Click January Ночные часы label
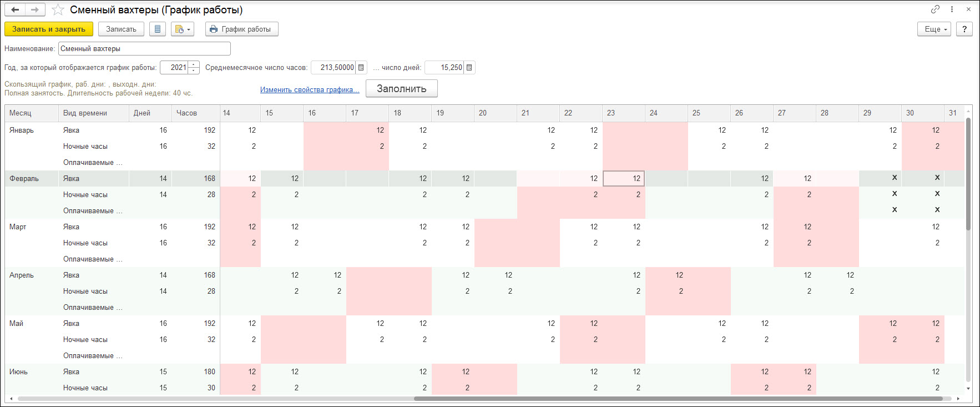Image resolution: width=980 pixels, height=407 pixels. click(x=85, y=146)
